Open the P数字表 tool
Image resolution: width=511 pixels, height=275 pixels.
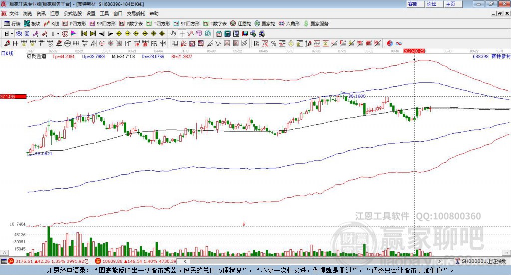click(x=131, y=24)
